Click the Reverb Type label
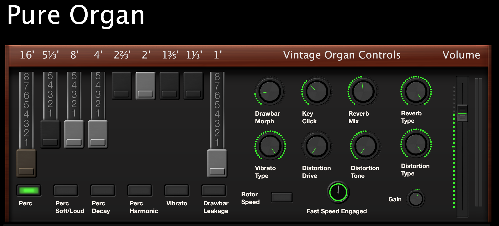Image resolution: width=499 pixels, height=226 pixels. 411,117
